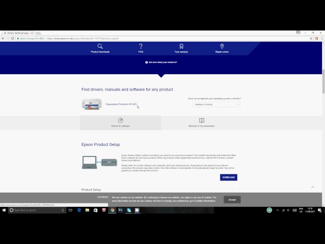
Task: Open the Microsoft Store taskbar icon
Action: tap(95, 210)
